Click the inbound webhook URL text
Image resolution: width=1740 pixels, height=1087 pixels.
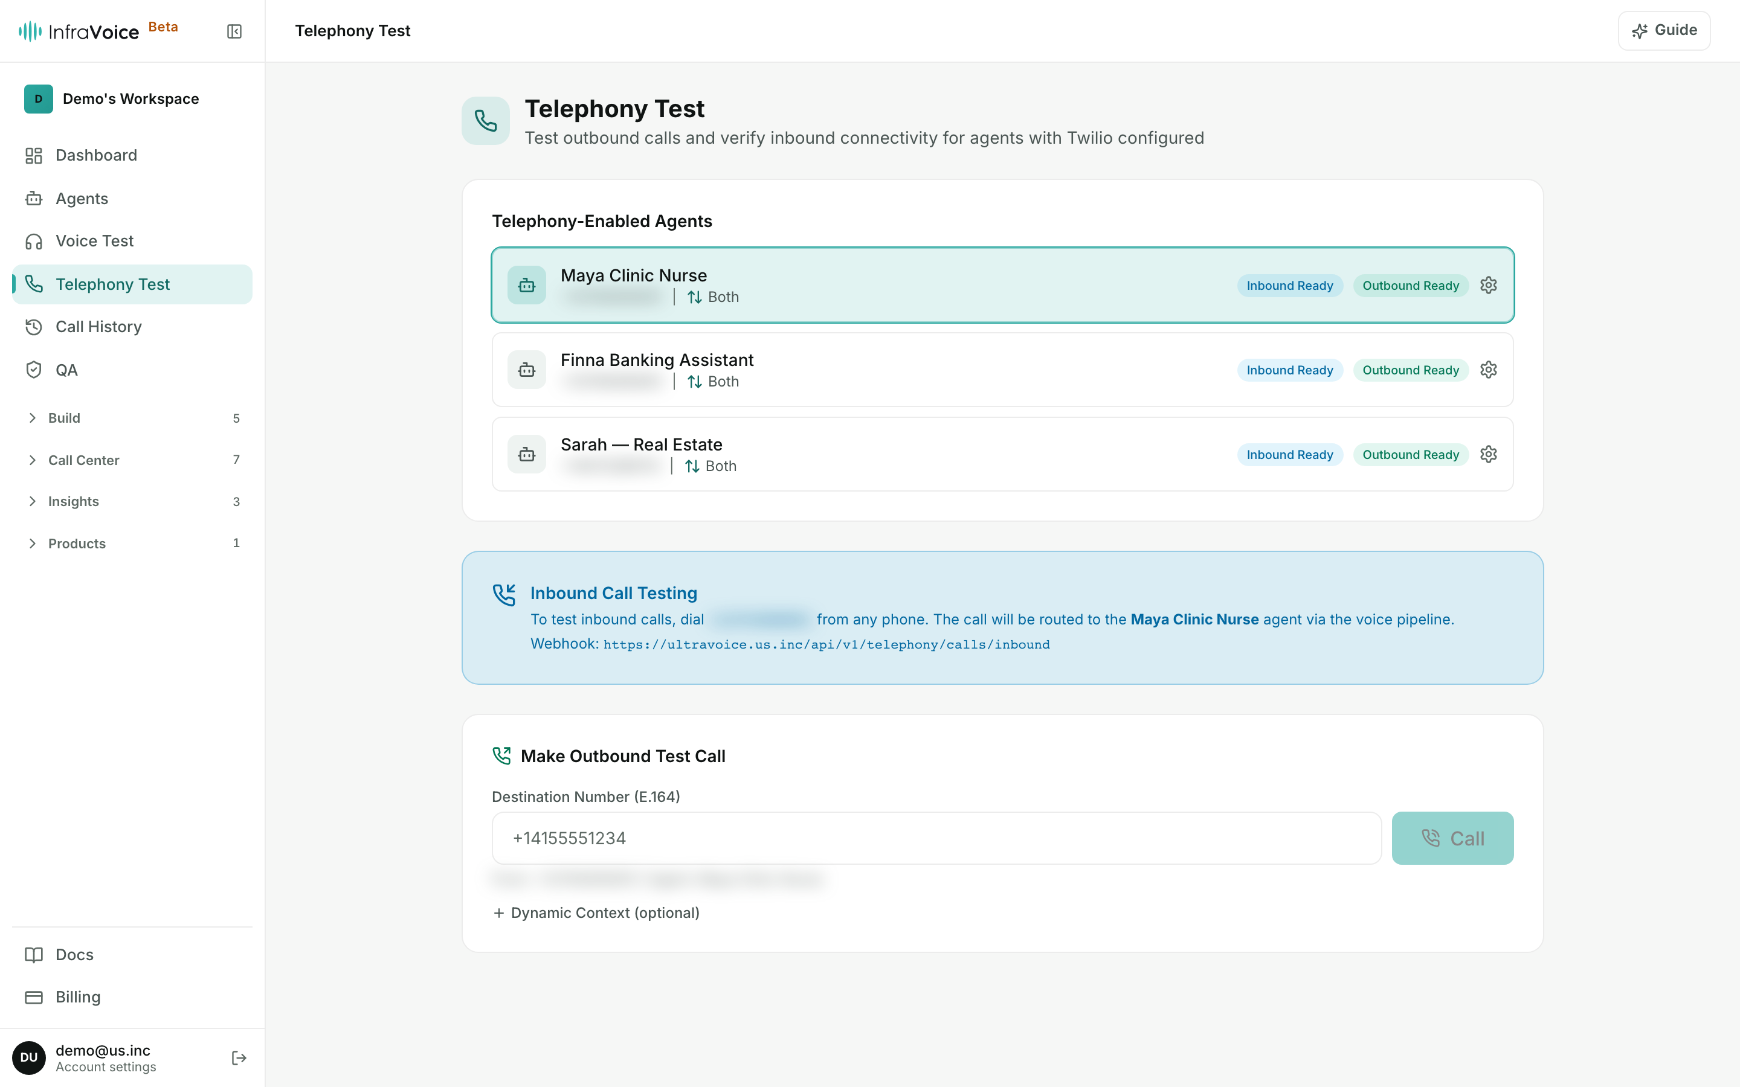coord(826,644)
